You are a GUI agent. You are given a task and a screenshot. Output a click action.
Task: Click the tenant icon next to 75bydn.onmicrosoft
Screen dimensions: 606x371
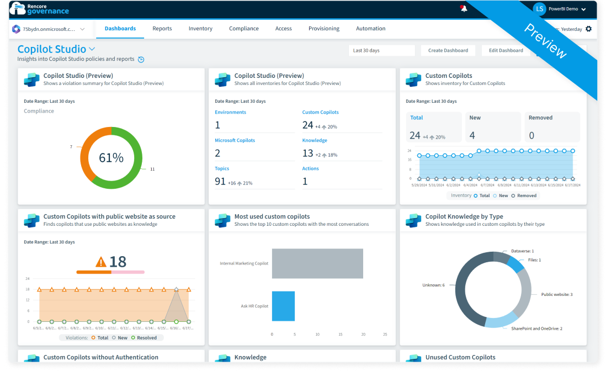click(16, 29)
